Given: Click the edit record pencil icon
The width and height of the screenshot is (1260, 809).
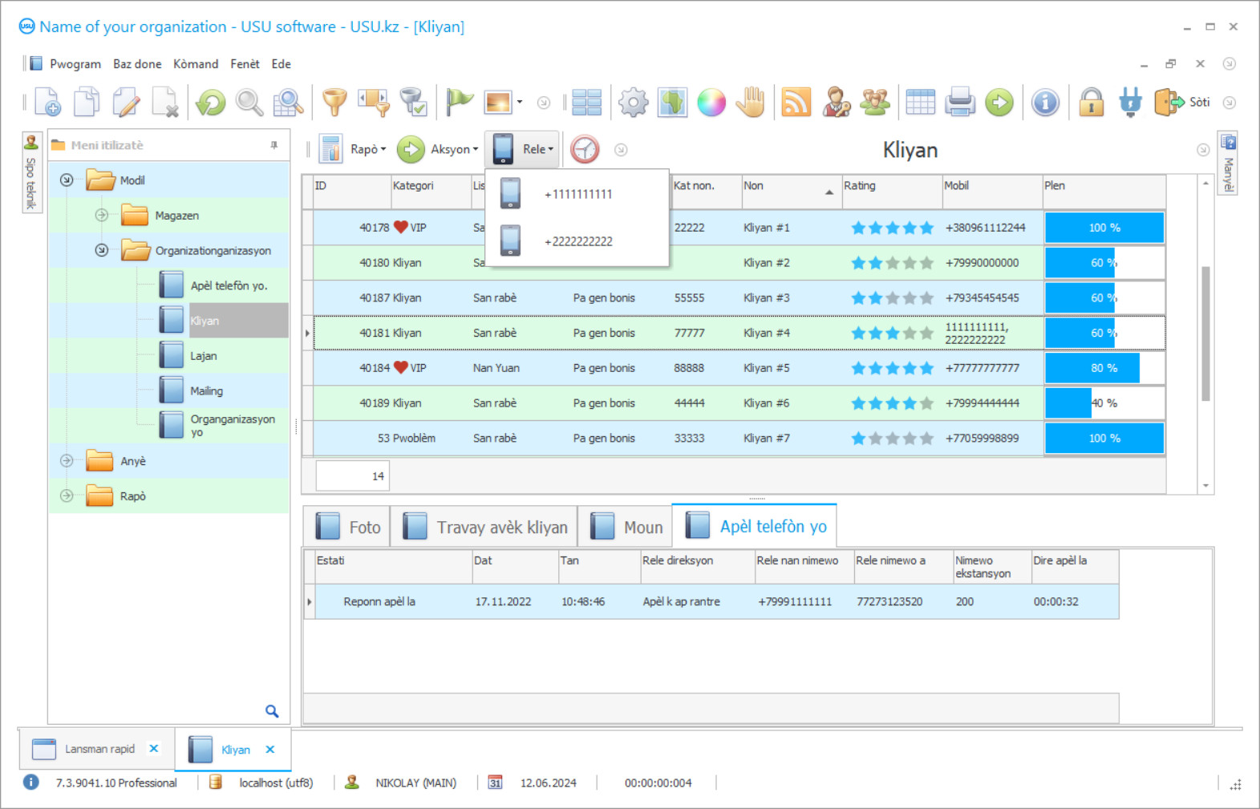Looking at the screenshot, I should [x=126, y=103].
